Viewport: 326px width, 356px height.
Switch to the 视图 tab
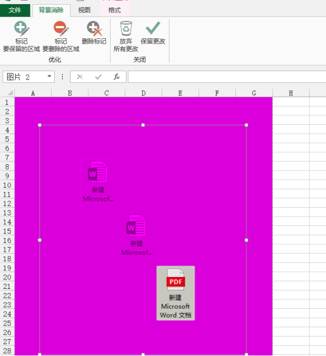(84, 10)
